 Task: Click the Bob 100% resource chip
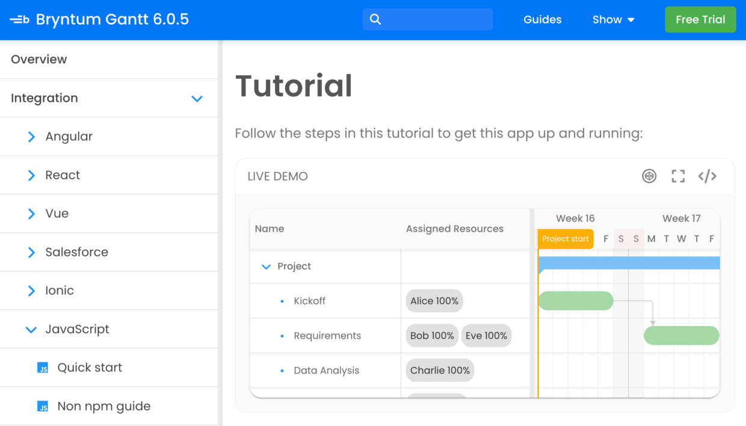click(x=432, y=336)
